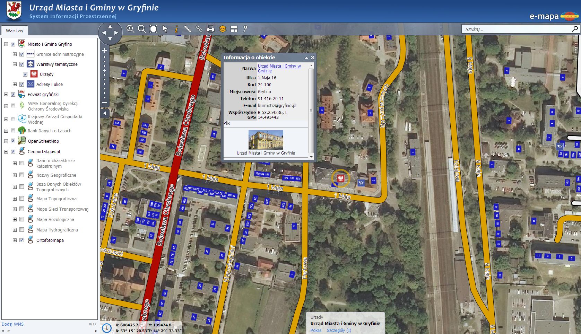Screen dimensions: 581x334
Task: Click the zoom level slider track
Action: [104, 77]
